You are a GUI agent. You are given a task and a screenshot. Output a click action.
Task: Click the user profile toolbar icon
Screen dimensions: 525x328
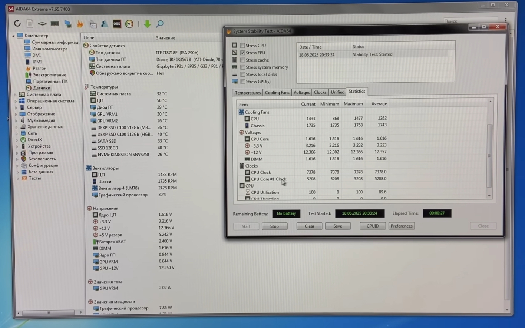pos(105,24)
